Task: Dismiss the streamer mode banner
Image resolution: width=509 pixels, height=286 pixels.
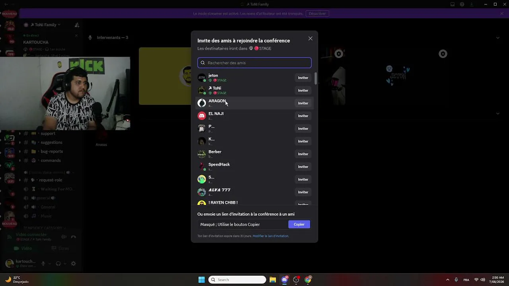Action: 502,14
